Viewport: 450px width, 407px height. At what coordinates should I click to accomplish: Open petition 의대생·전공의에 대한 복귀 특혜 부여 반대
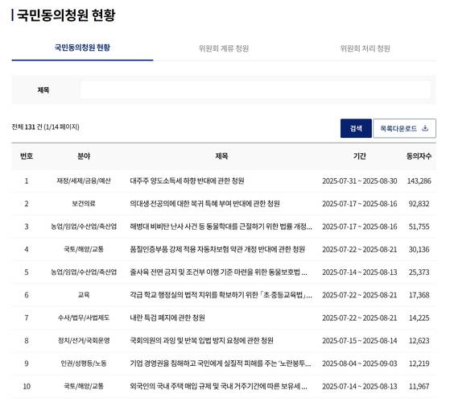pos(205,204)
